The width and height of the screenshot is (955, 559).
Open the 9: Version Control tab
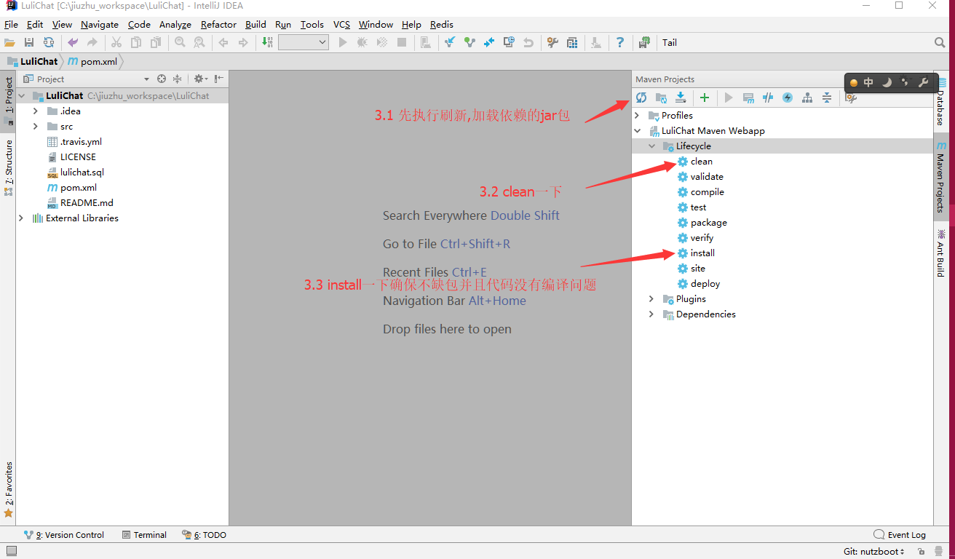point(64,535)
